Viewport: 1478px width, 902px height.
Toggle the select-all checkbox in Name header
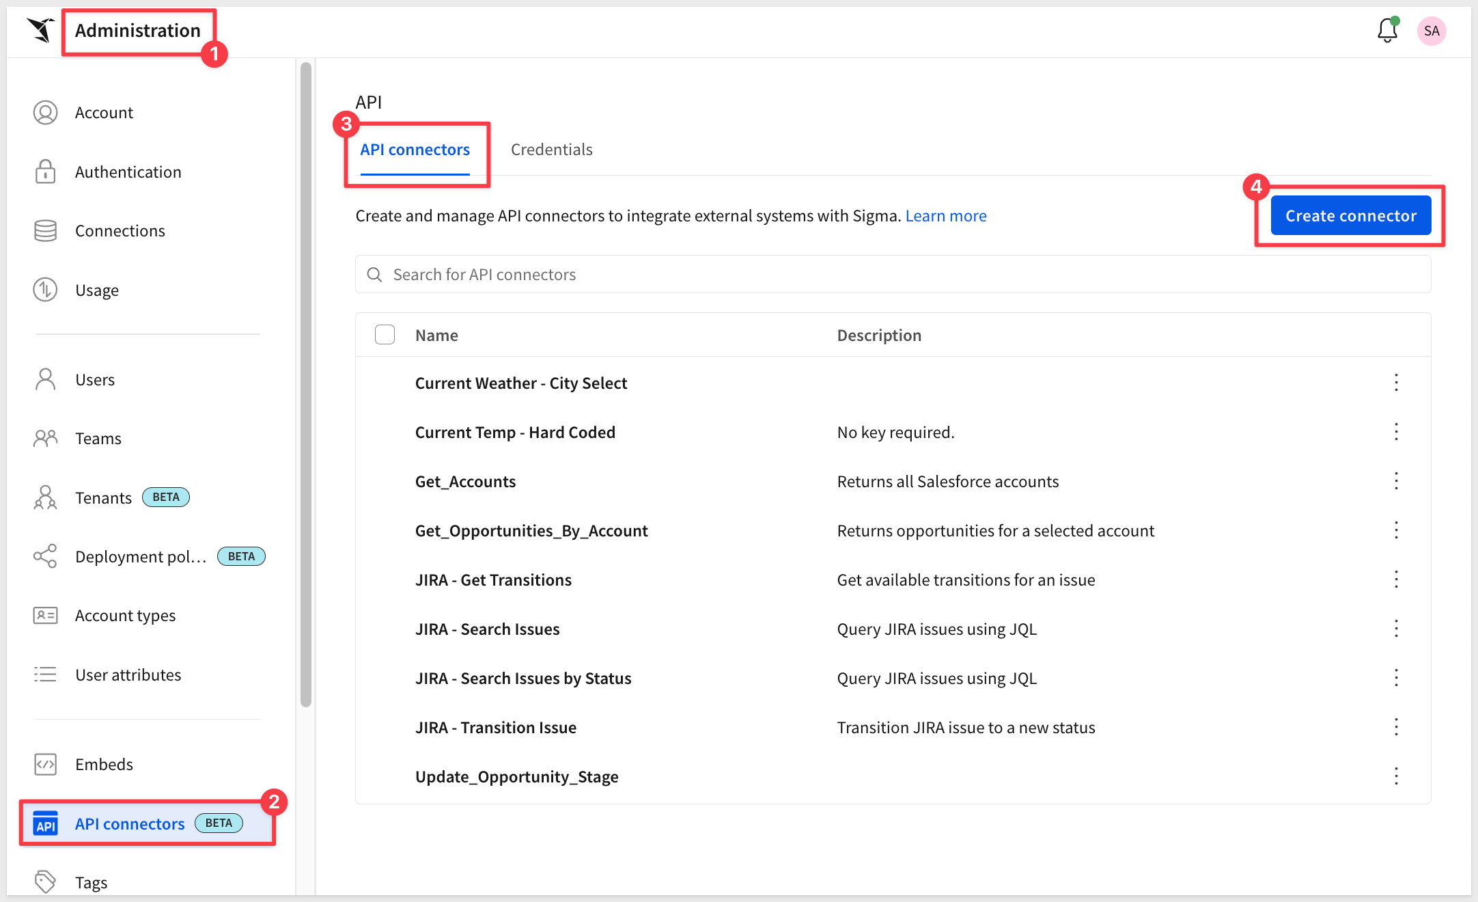[x=385, y=335]
